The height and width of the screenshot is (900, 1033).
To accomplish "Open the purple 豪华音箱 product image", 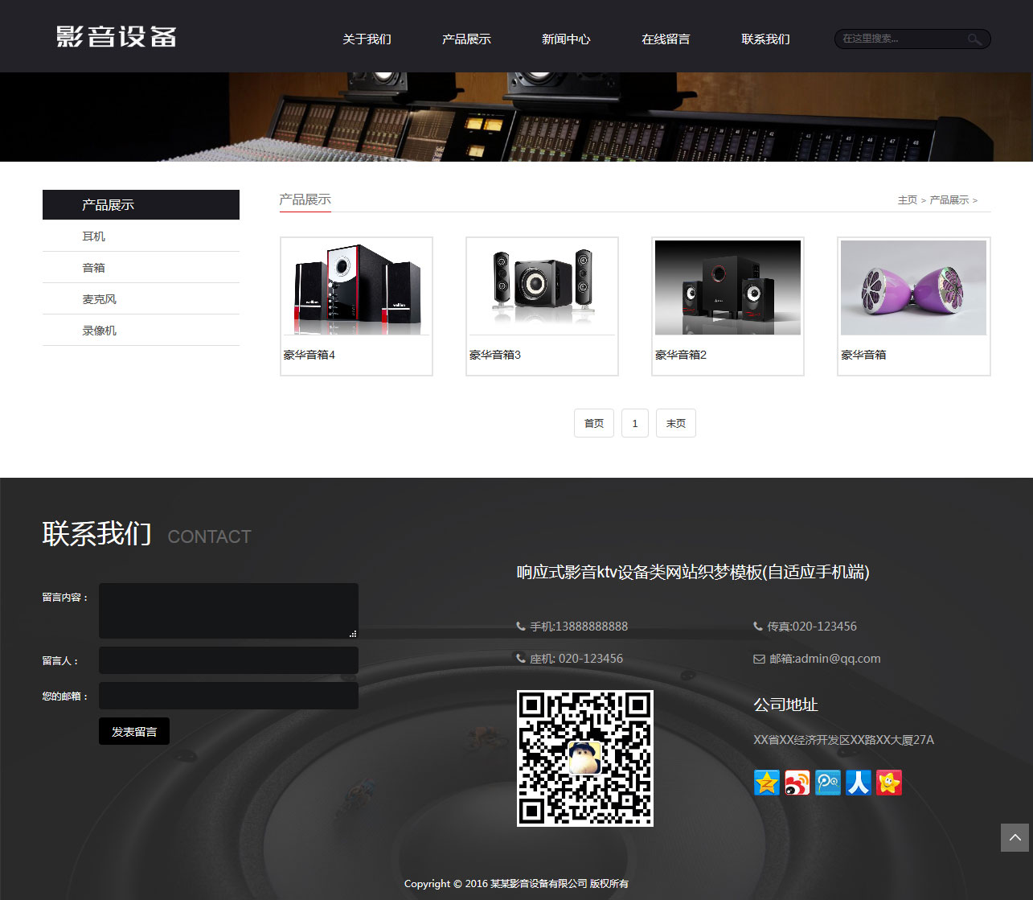I will pyautogui.click(x=913, y=288).
